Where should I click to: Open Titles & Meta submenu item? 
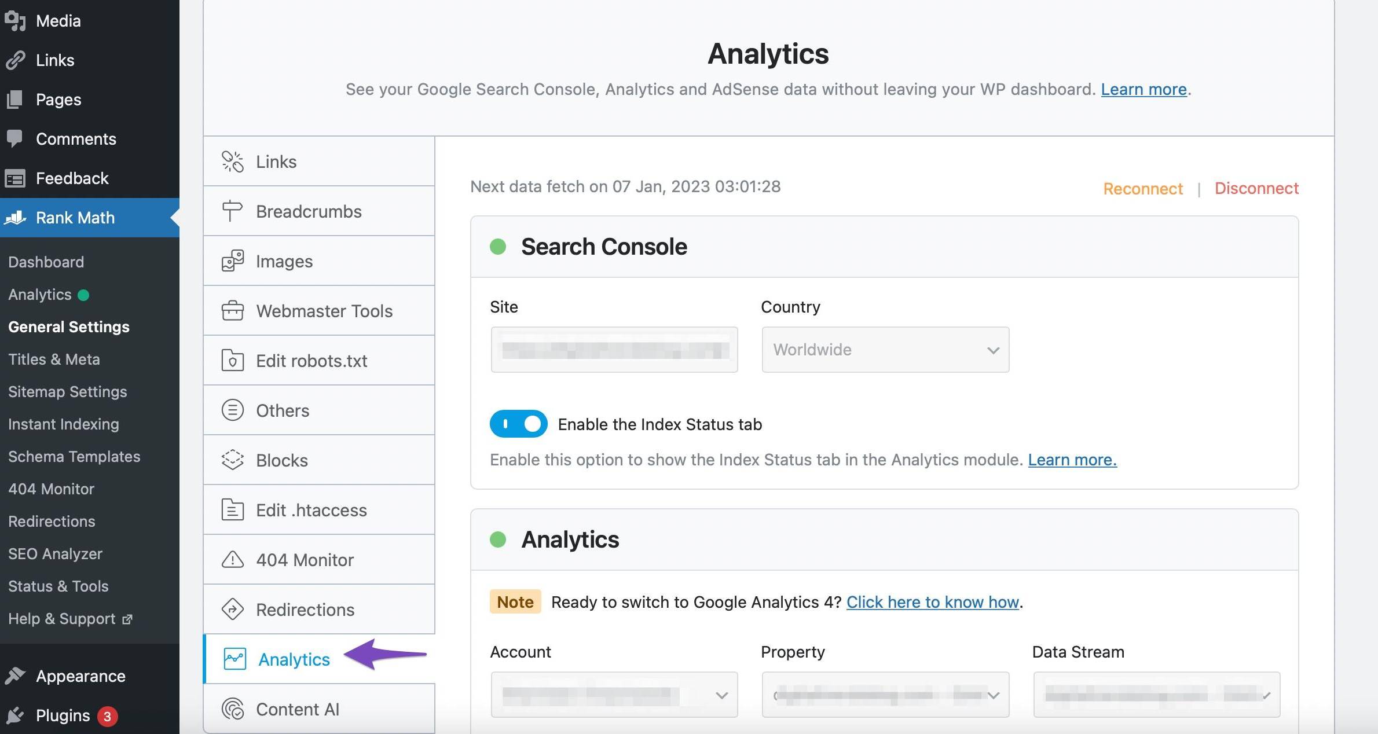[x=54, y=359]
